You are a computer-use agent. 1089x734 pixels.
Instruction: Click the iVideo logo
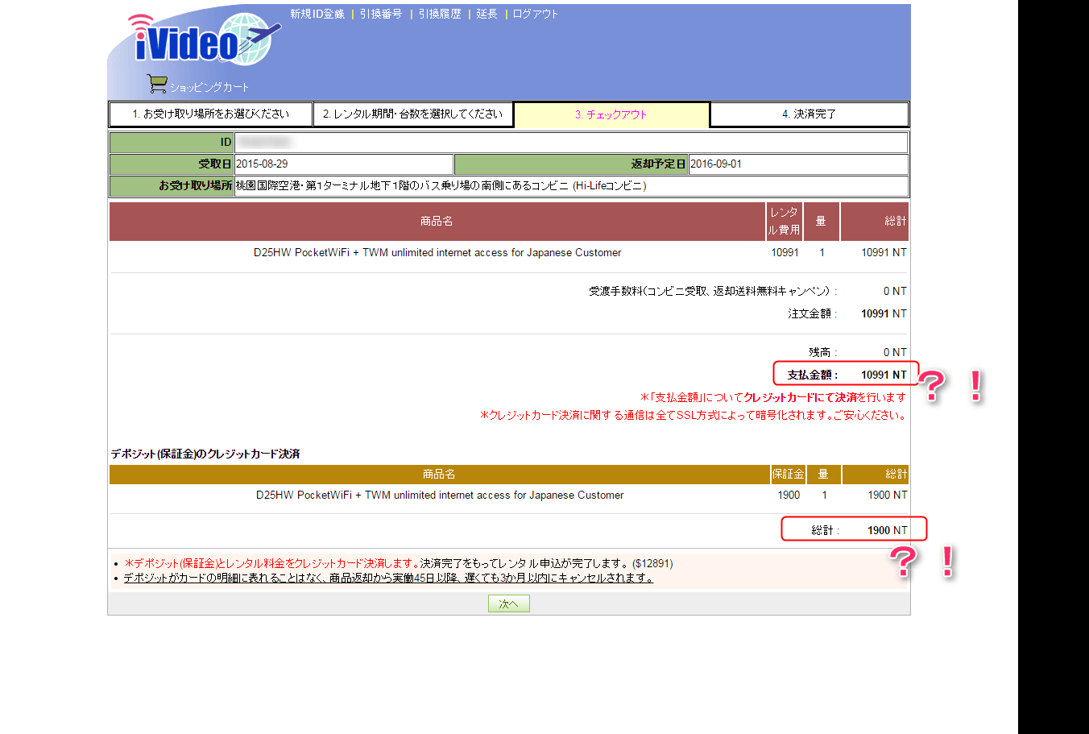pyautogui.click(x=201, y=42)
